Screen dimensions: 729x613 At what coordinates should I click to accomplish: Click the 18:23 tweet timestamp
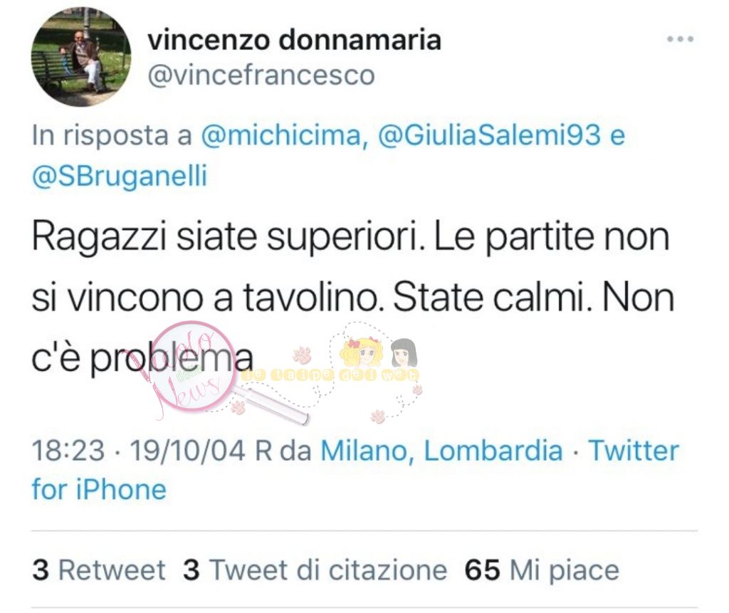pos(68,451)
